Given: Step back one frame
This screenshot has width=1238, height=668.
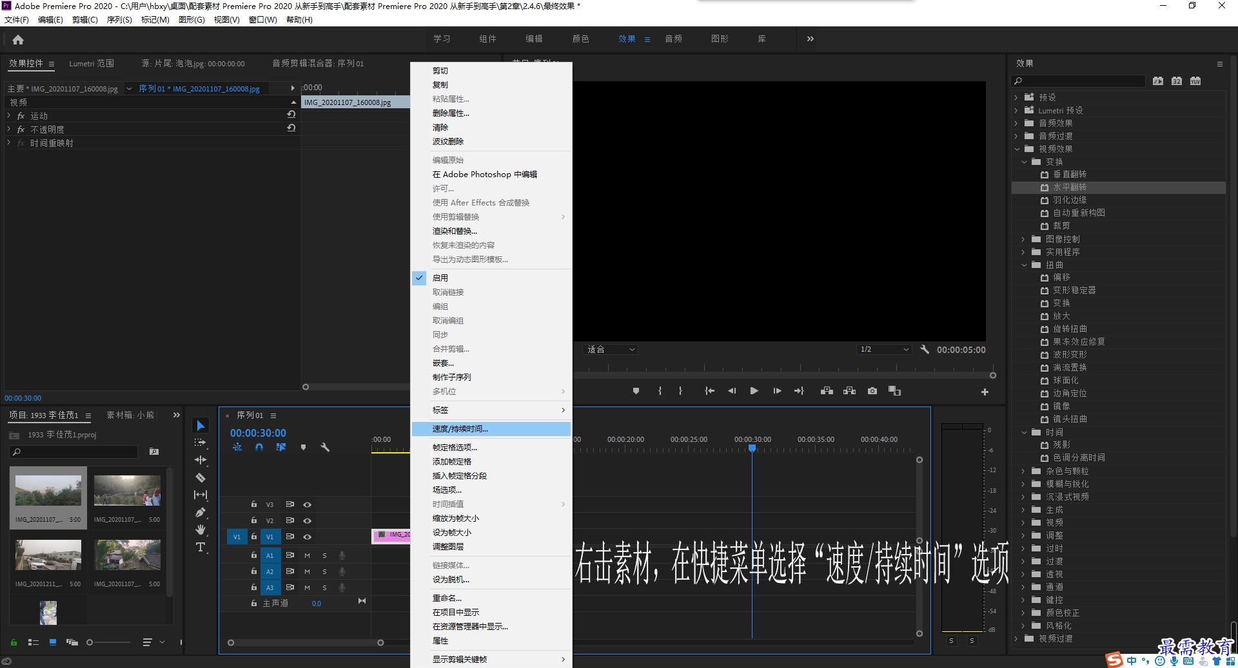Looking at the screenshot, I should pyautogui.click(x=731, y=391).
